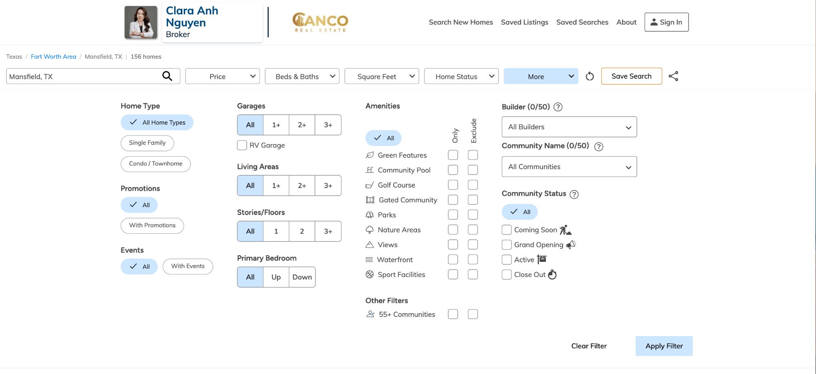Click the 55+ Communities person icon
This screenshot has width=816, height=374.
370,314
